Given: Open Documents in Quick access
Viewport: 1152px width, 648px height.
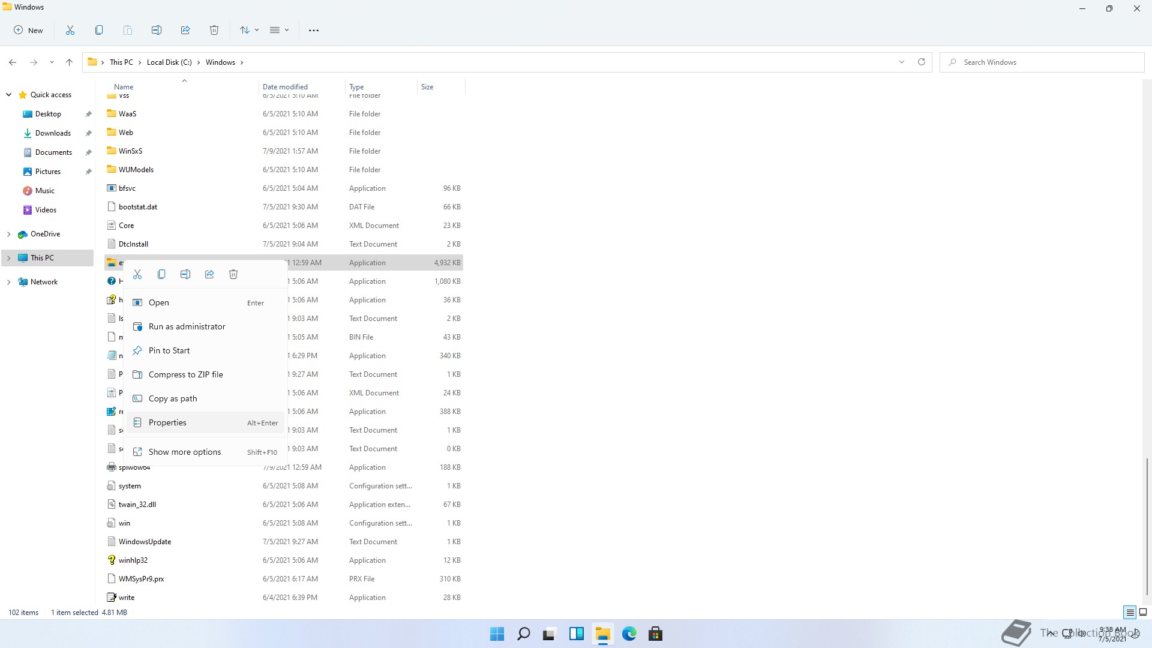Looking at the screenshot, I should pyautogui.click(x=53, y=152).
